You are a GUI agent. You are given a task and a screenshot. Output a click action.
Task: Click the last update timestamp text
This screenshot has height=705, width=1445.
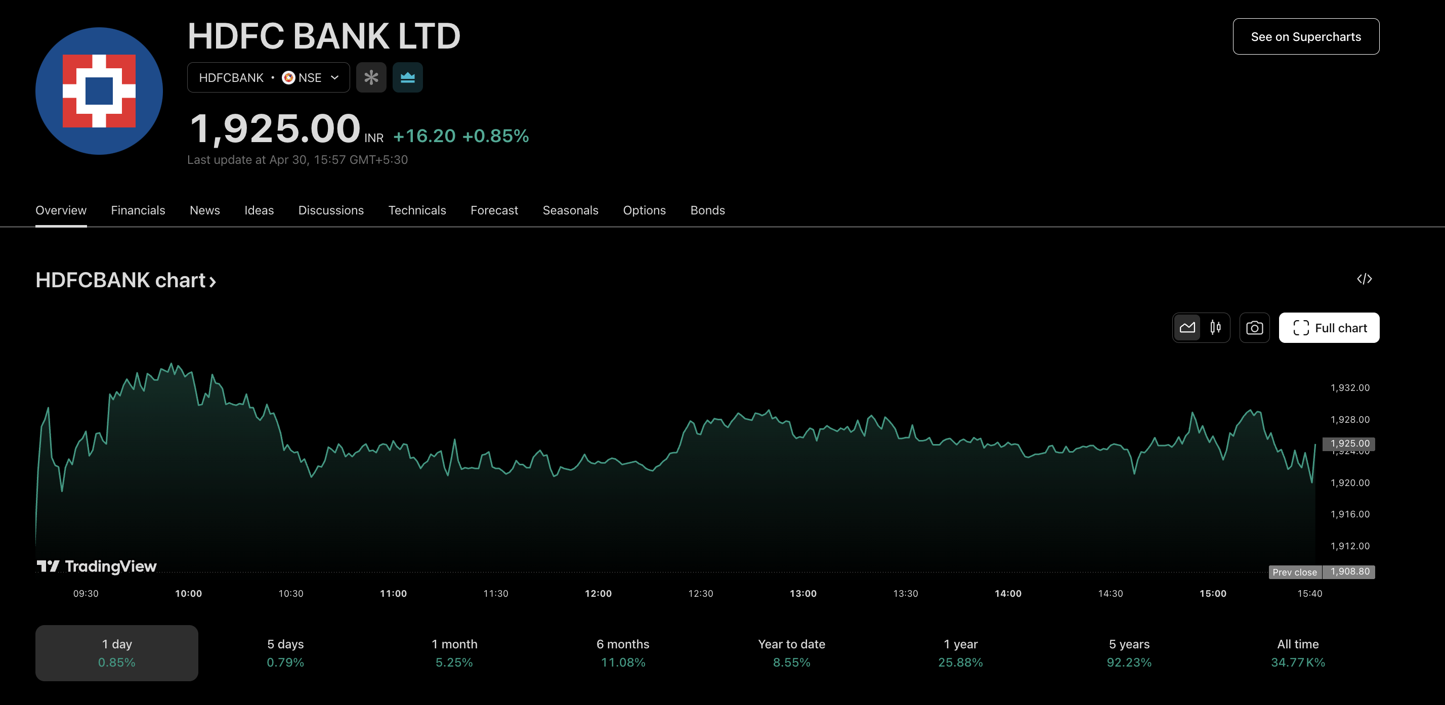click(x=297, y=160)
